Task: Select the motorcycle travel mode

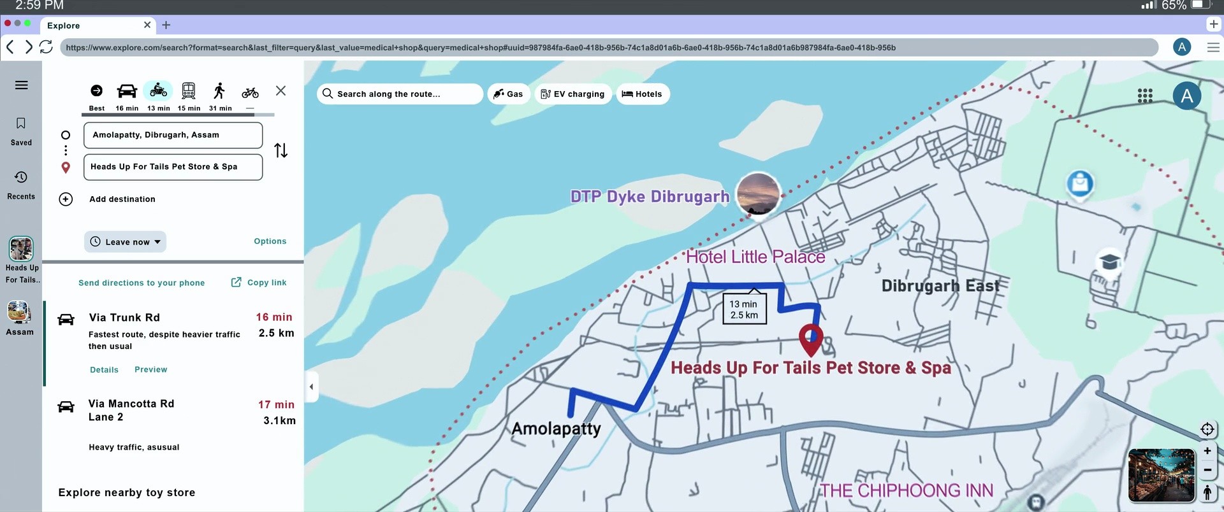Action: (158, 91)
